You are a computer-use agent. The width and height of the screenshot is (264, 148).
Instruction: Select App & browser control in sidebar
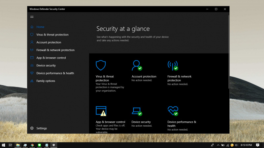[51, 58]
